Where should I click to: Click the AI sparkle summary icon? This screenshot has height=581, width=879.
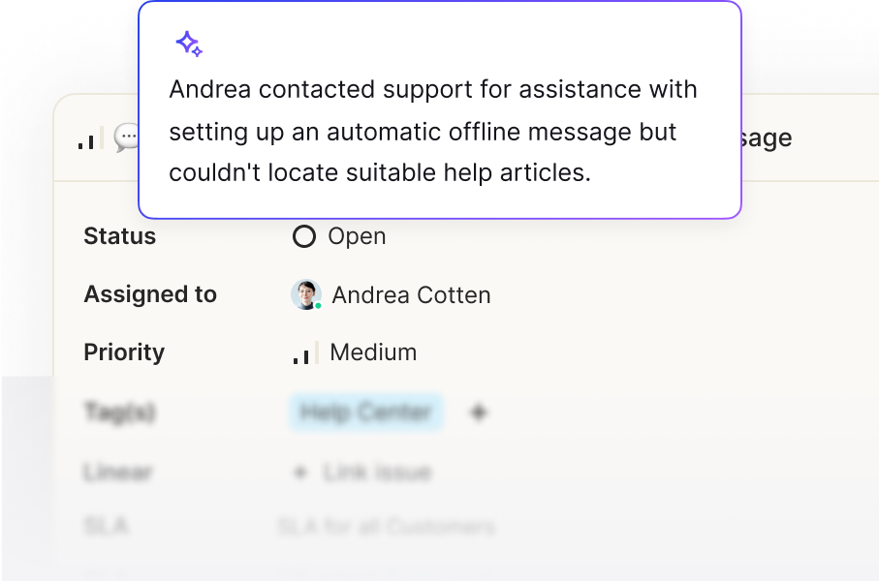point(189,44)
